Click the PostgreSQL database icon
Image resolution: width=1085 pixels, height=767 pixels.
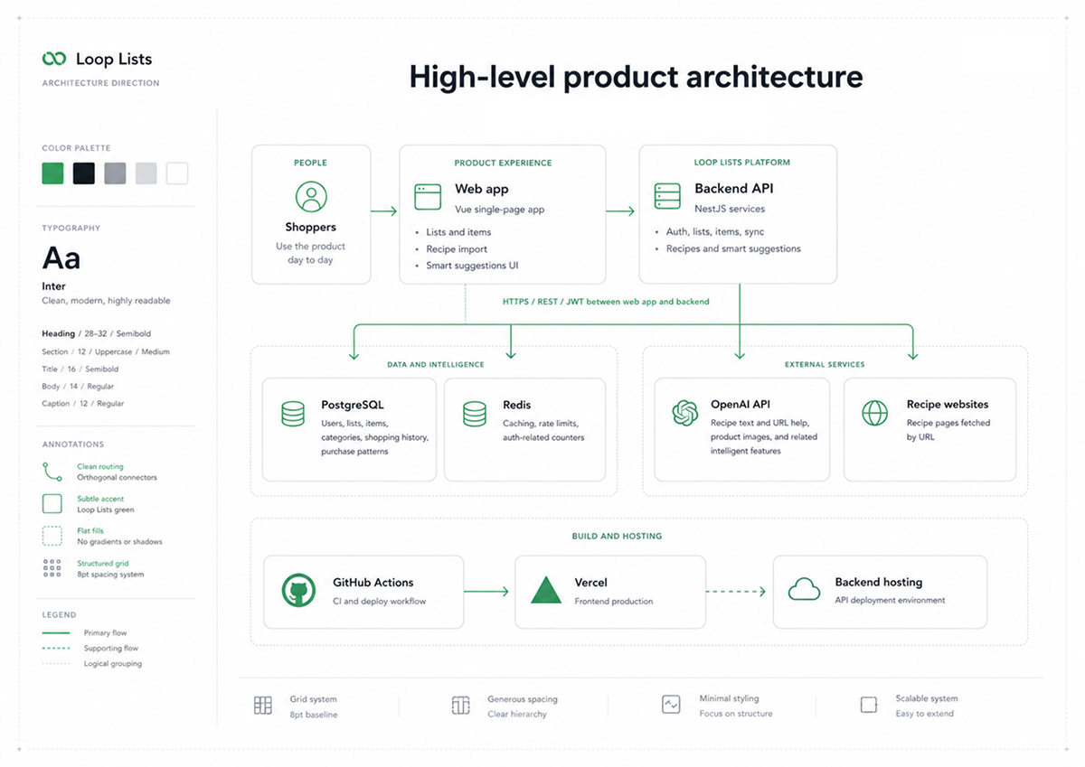coord(293,414)
